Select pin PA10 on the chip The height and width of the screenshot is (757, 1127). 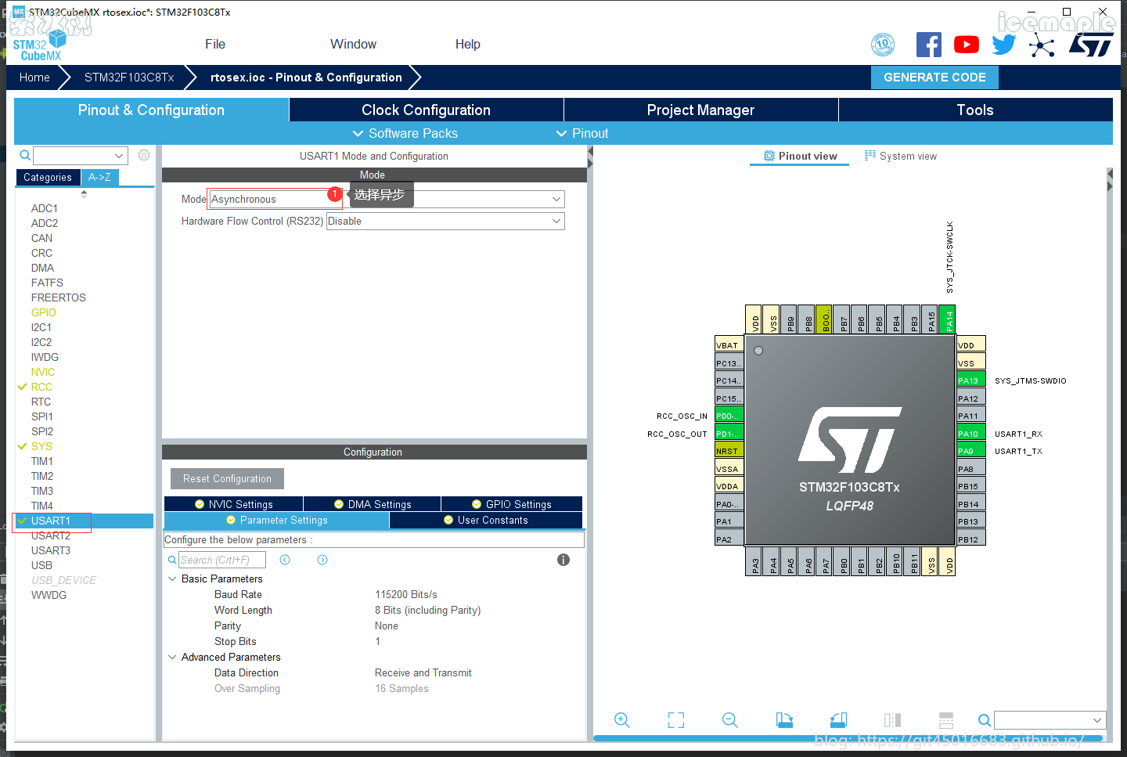click(970, 434)
